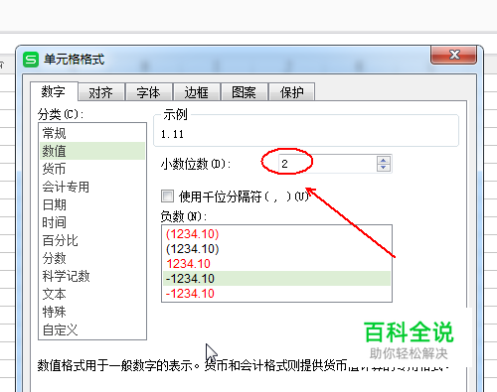Enable the 使用千位分隔符 checkbox

(x=167, y=196)
